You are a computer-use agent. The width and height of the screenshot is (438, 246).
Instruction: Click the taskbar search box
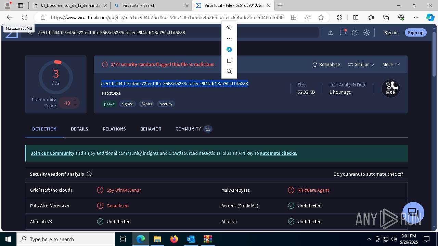[66, 239]
